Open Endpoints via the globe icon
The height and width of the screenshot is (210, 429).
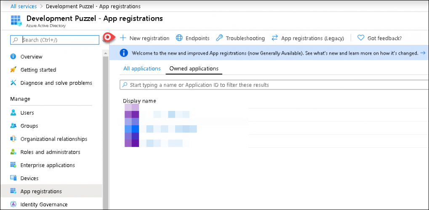179,38
